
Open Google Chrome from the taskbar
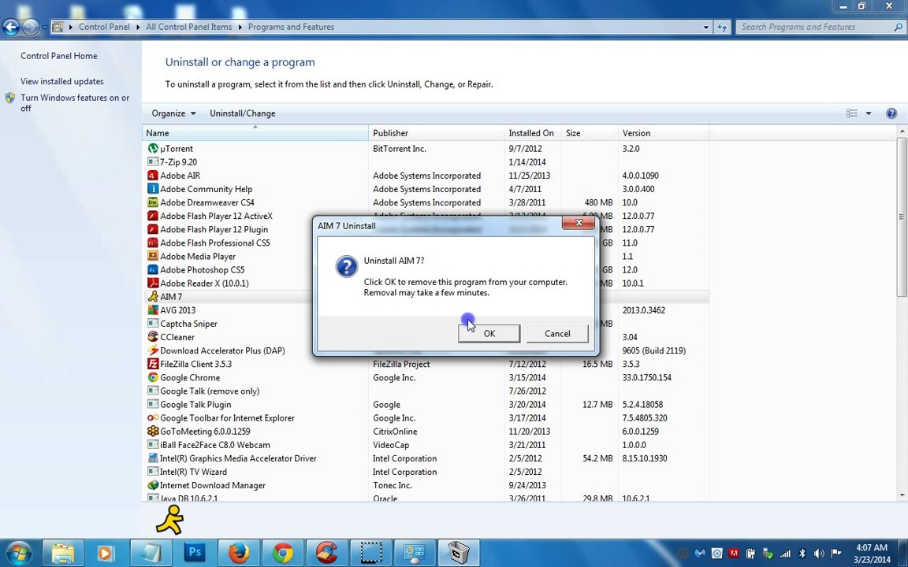tap(283, 553)
